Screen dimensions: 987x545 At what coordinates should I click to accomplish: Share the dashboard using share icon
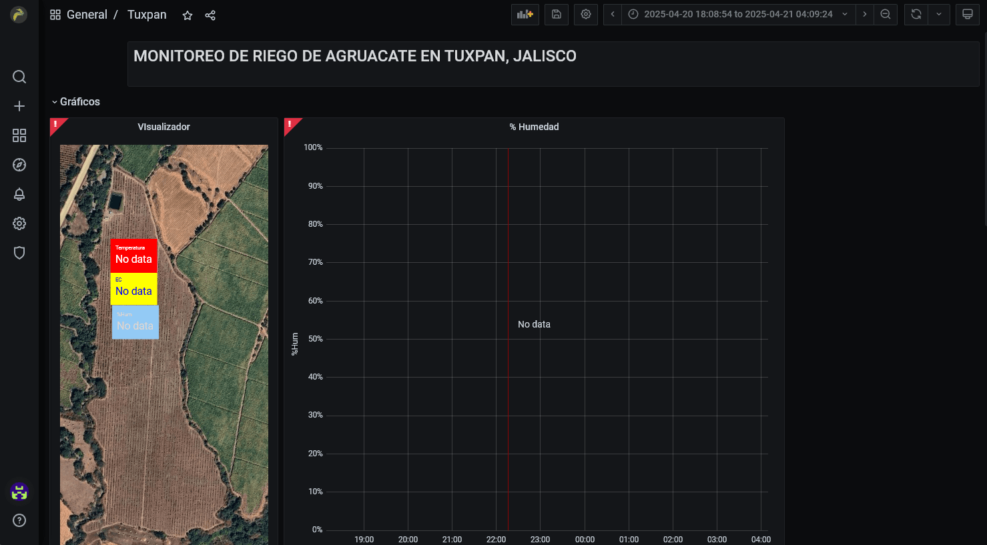pyautogui.click(x=210, y=15)
